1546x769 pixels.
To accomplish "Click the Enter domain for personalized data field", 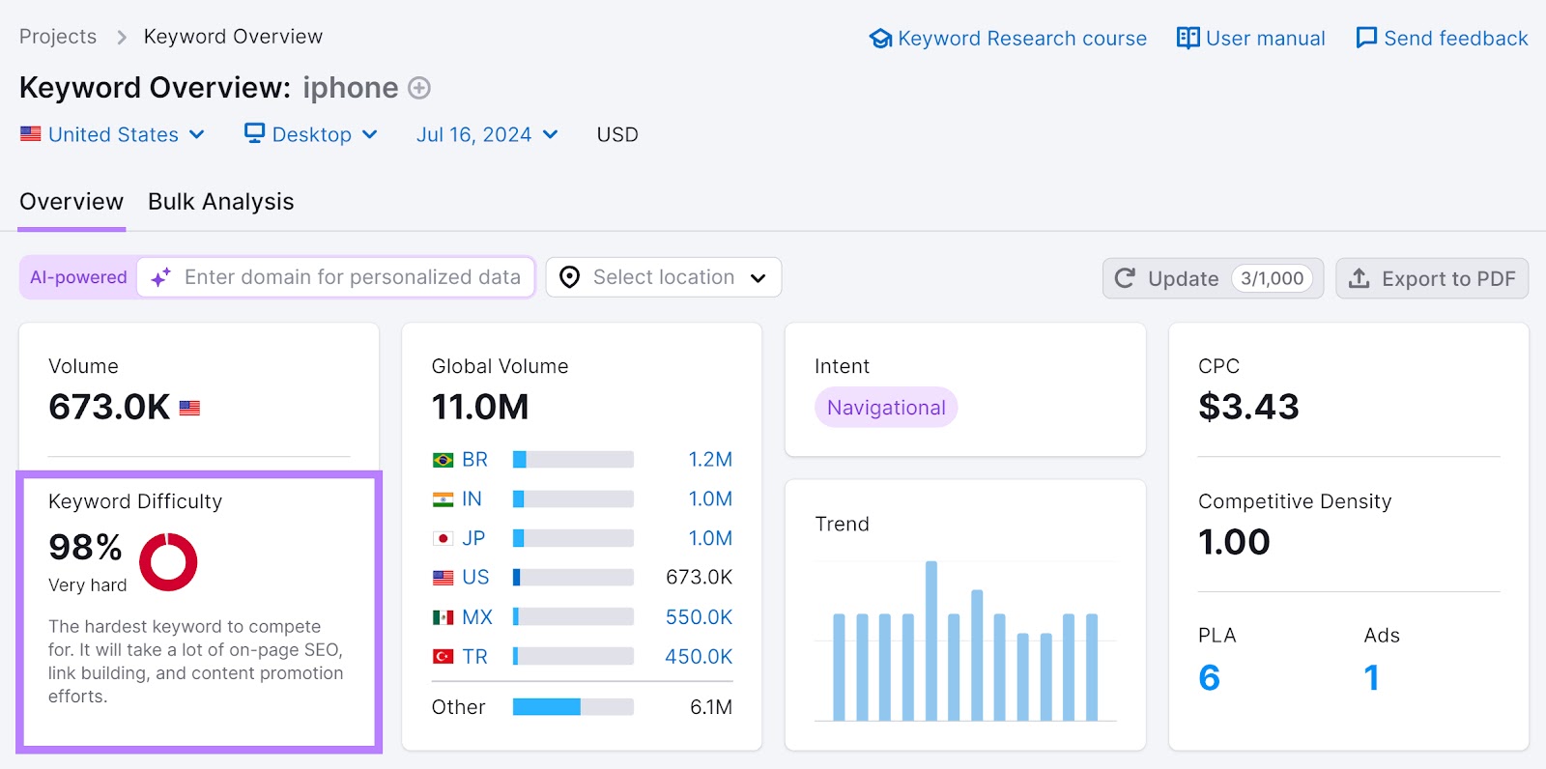I will click(353, 277).
